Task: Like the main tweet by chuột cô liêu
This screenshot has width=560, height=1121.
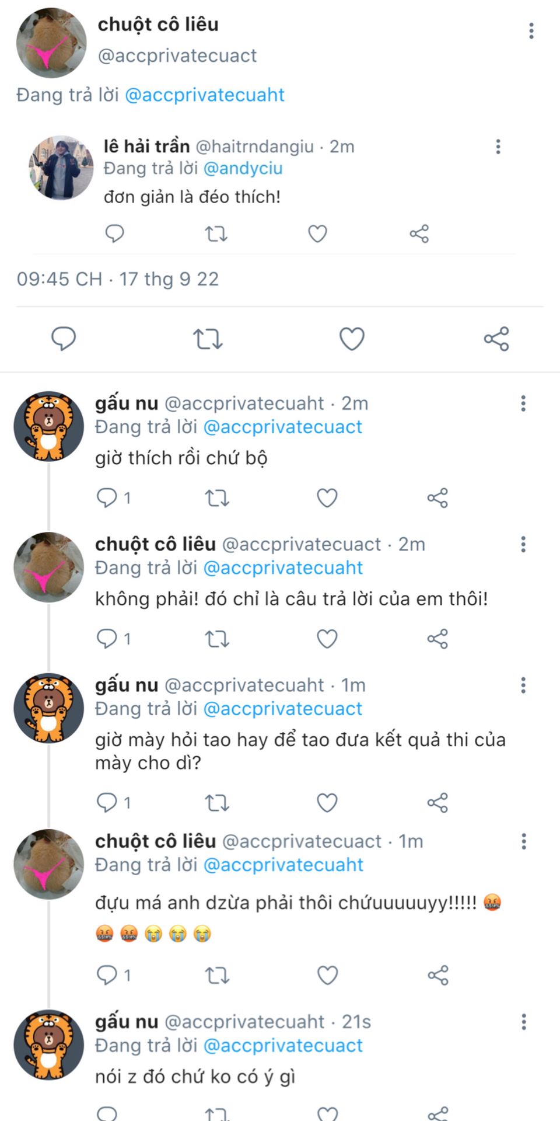Action: pos(352,339)
